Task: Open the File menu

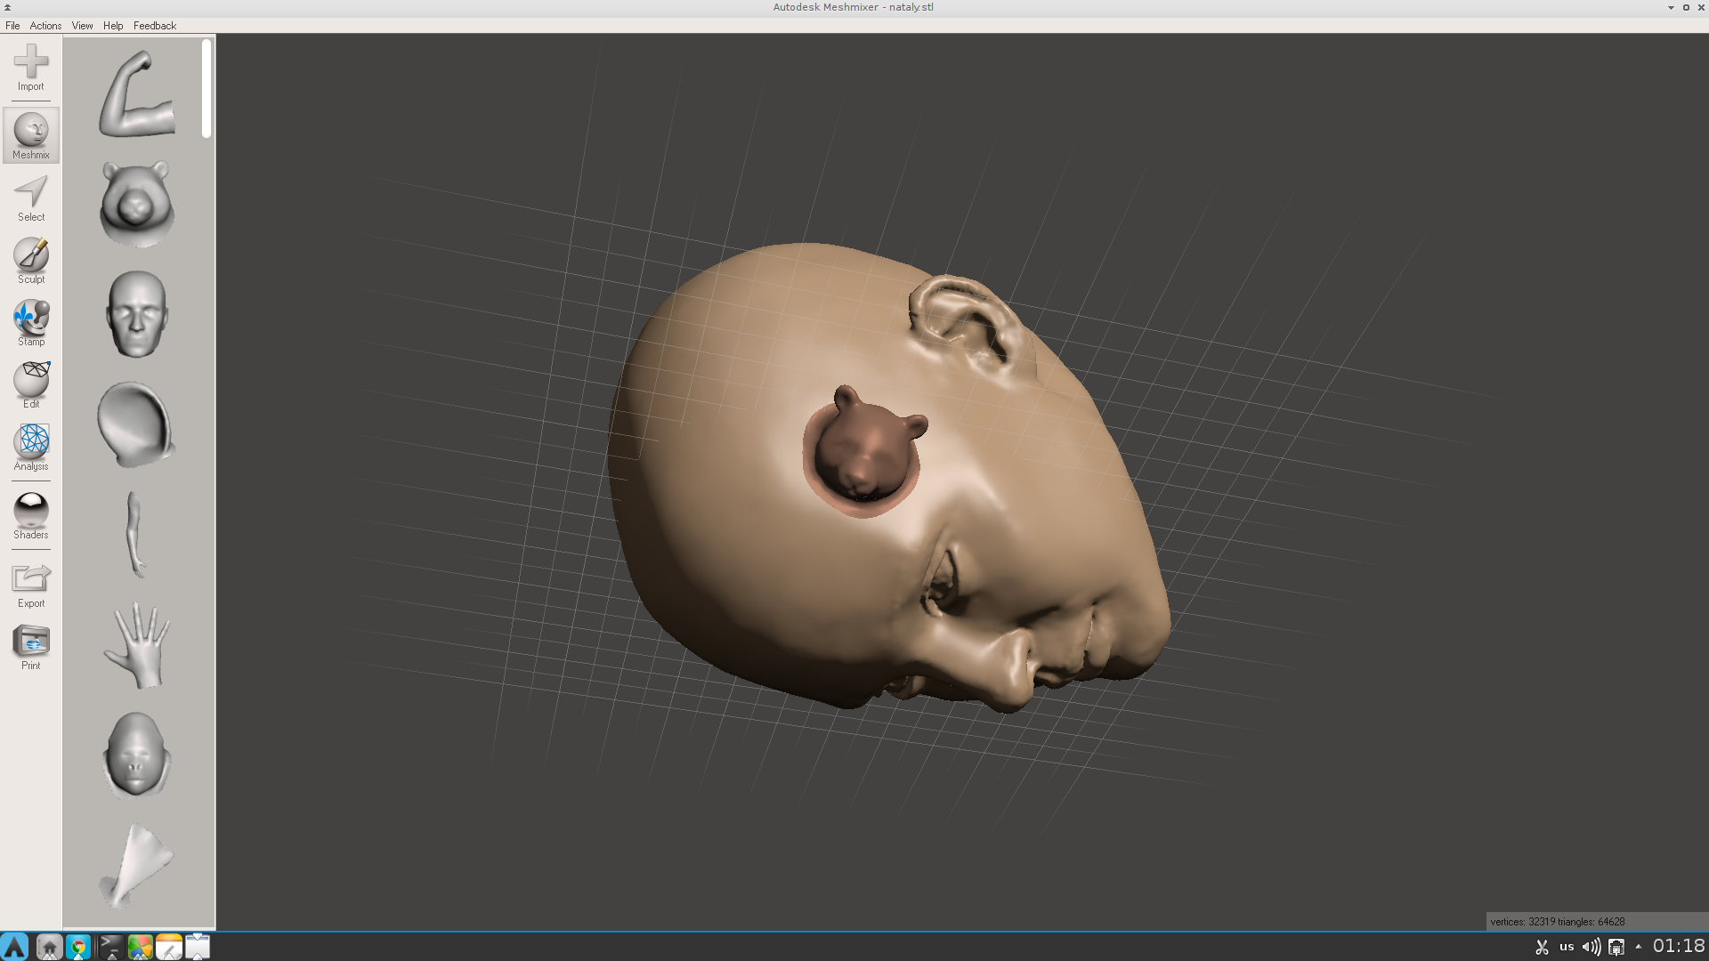Action: [x=12, y=26]
